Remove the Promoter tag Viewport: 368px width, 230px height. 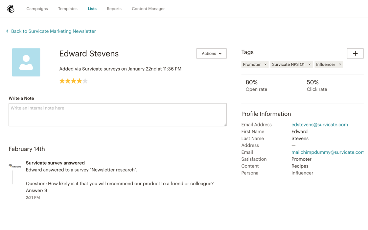(x=265, y=65)
